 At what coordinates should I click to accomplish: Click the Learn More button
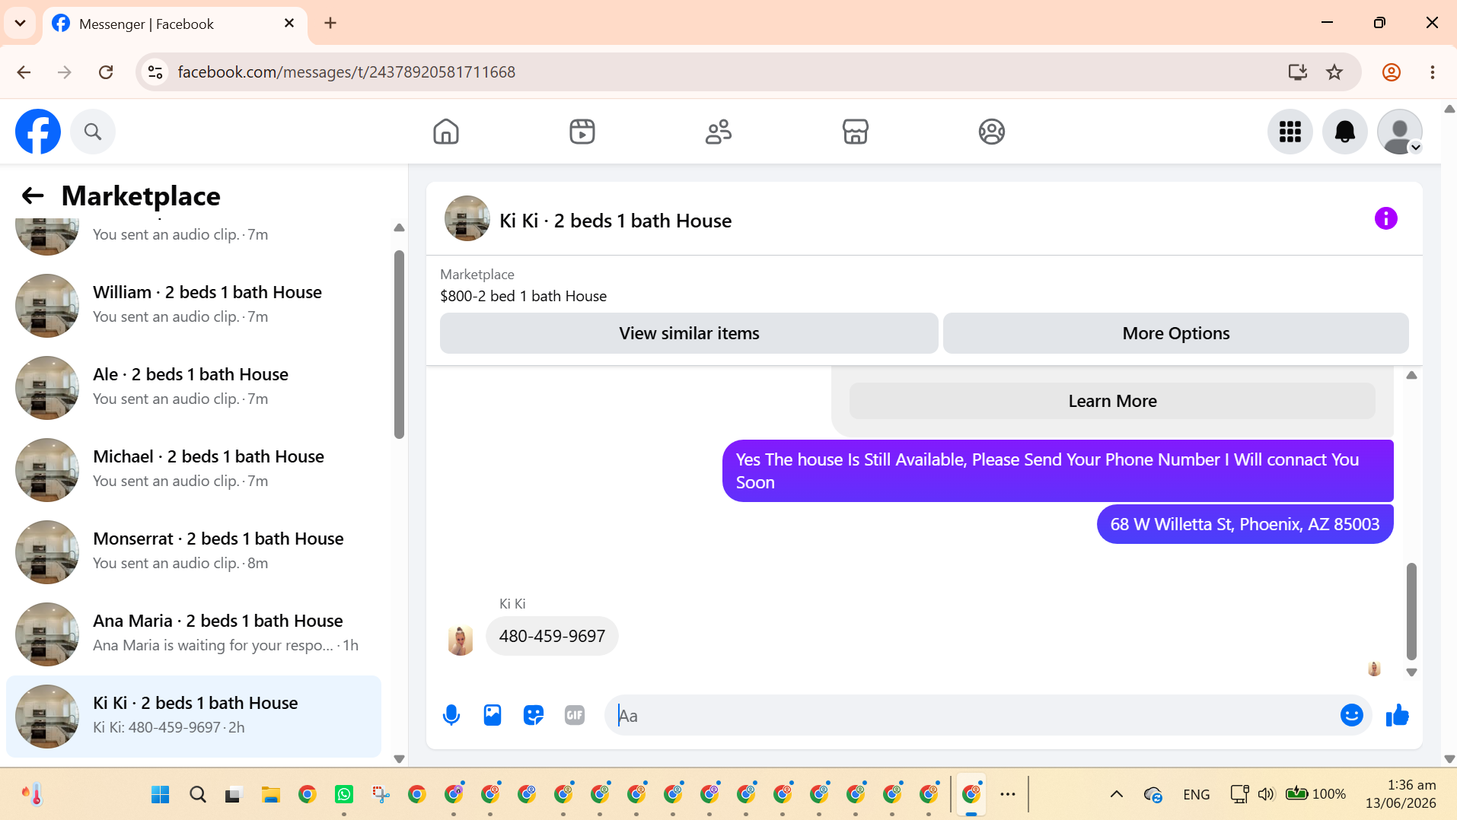1112,401
